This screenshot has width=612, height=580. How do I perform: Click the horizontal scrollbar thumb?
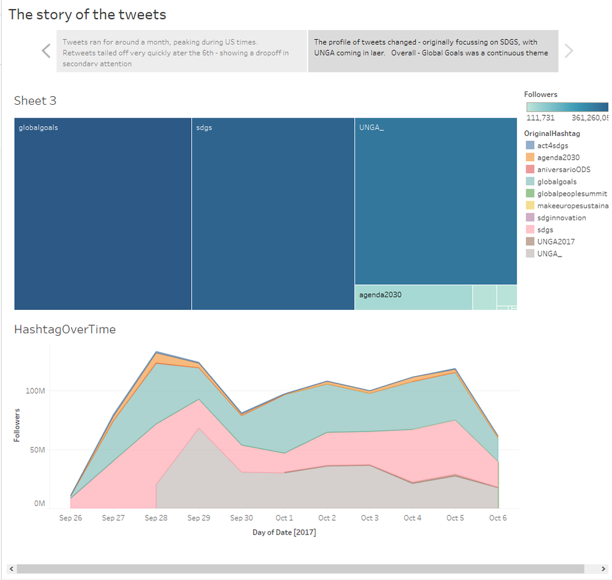pos(300,569)
